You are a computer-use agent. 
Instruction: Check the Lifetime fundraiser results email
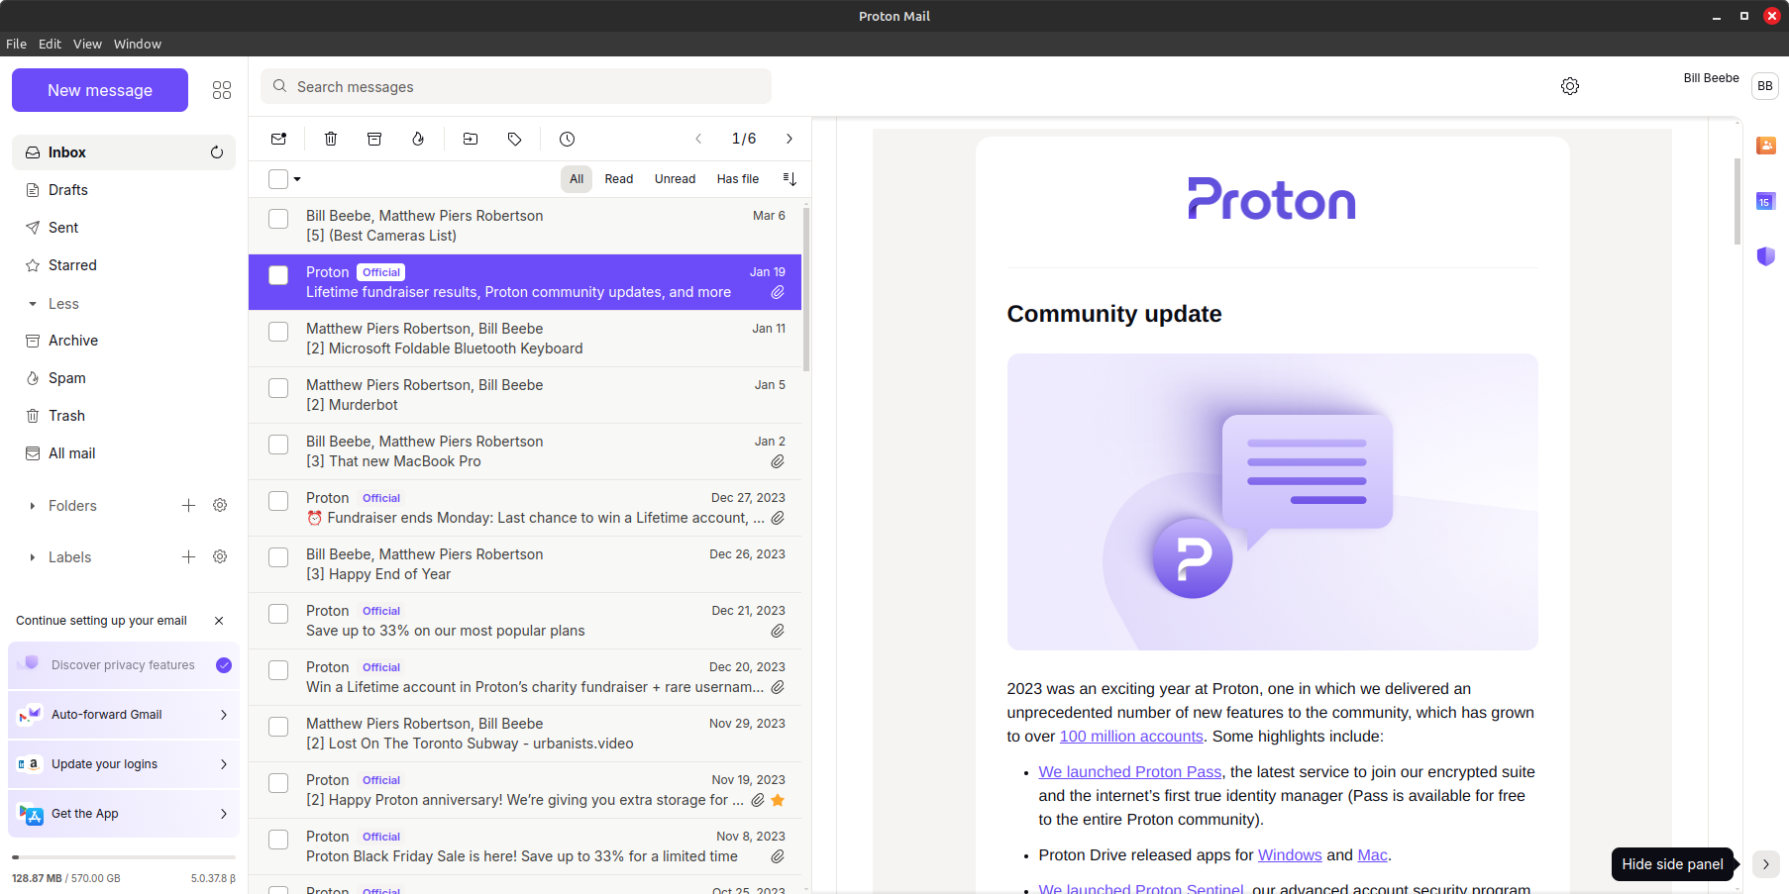[278, 275]
